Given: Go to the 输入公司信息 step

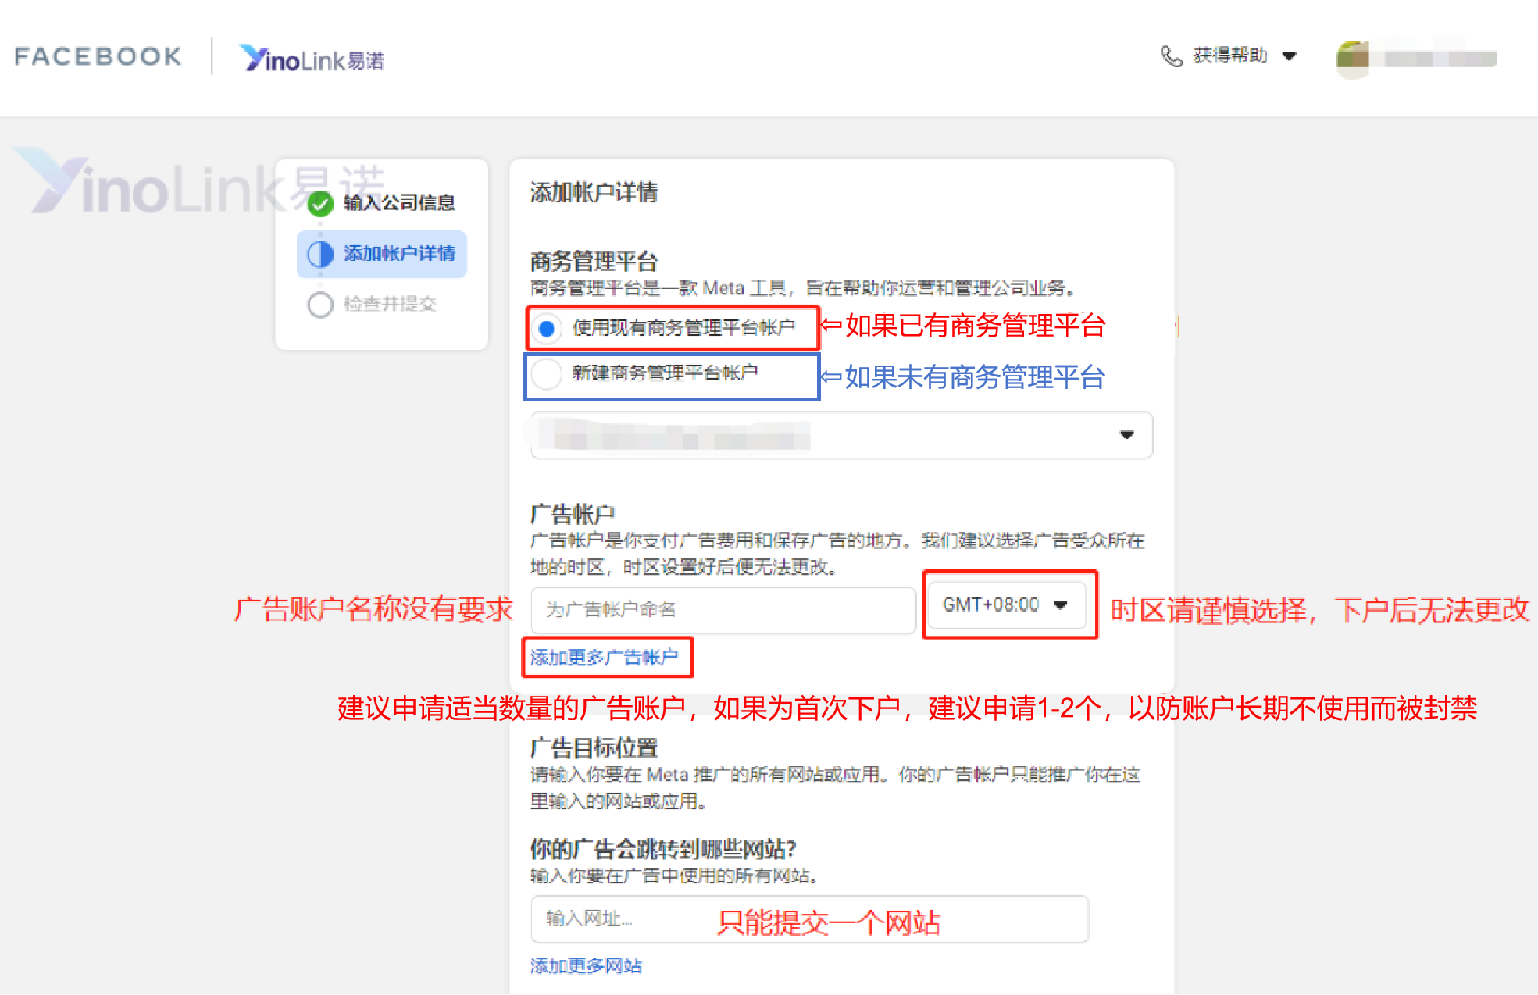Looking at the screenshot, I should tap(398, 203).
